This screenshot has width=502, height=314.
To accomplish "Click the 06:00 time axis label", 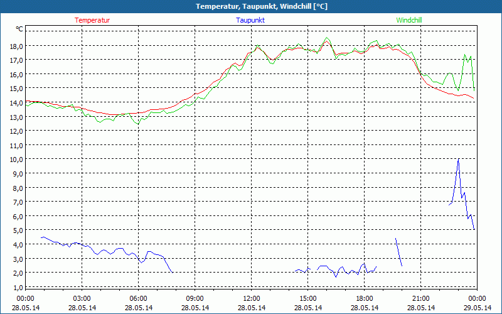I will point(138,299).
